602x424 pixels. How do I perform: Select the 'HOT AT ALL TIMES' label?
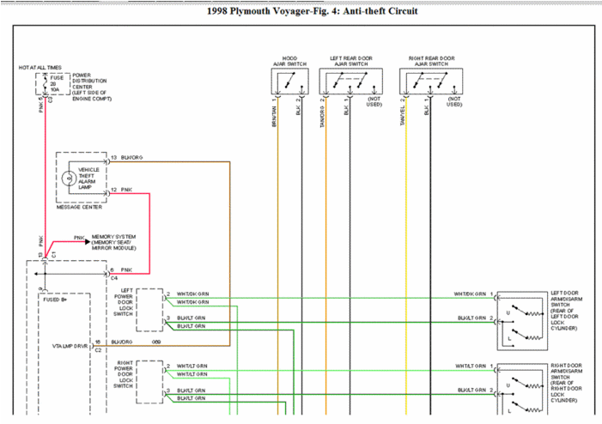pos(40,68)
